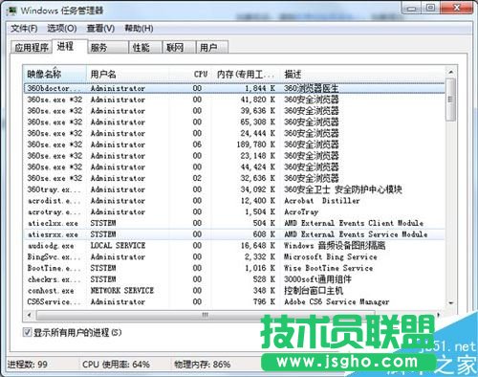Viewport: 478px width, 377px height.
Task: Click description 控制台窗口主机
Action: click(314, 291)
